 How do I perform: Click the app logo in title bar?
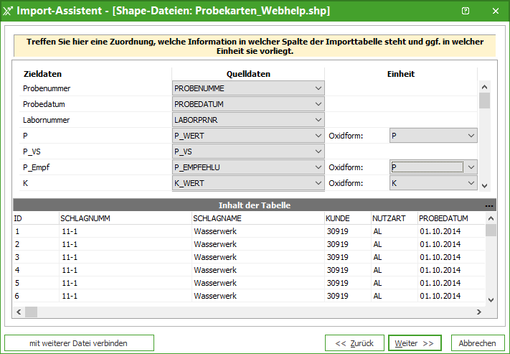pos(8,11)
